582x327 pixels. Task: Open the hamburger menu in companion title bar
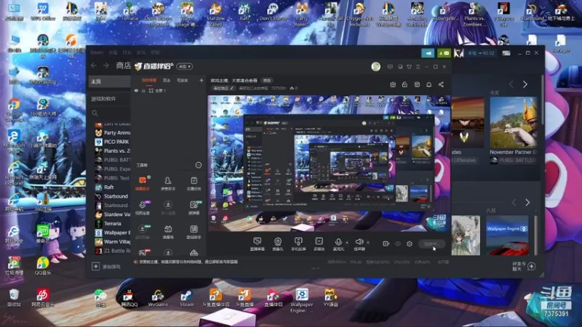click(x=418, y=67)
